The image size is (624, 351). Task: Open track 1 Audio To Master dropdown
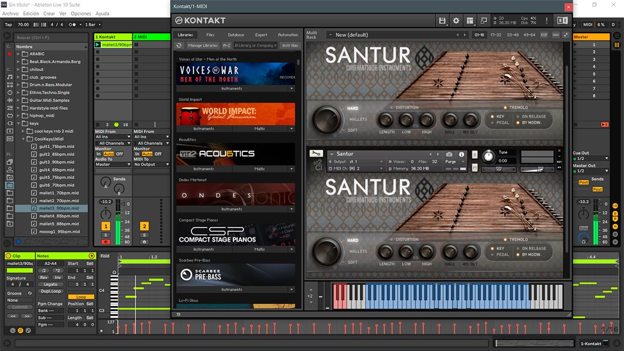(x=113, y=164)
